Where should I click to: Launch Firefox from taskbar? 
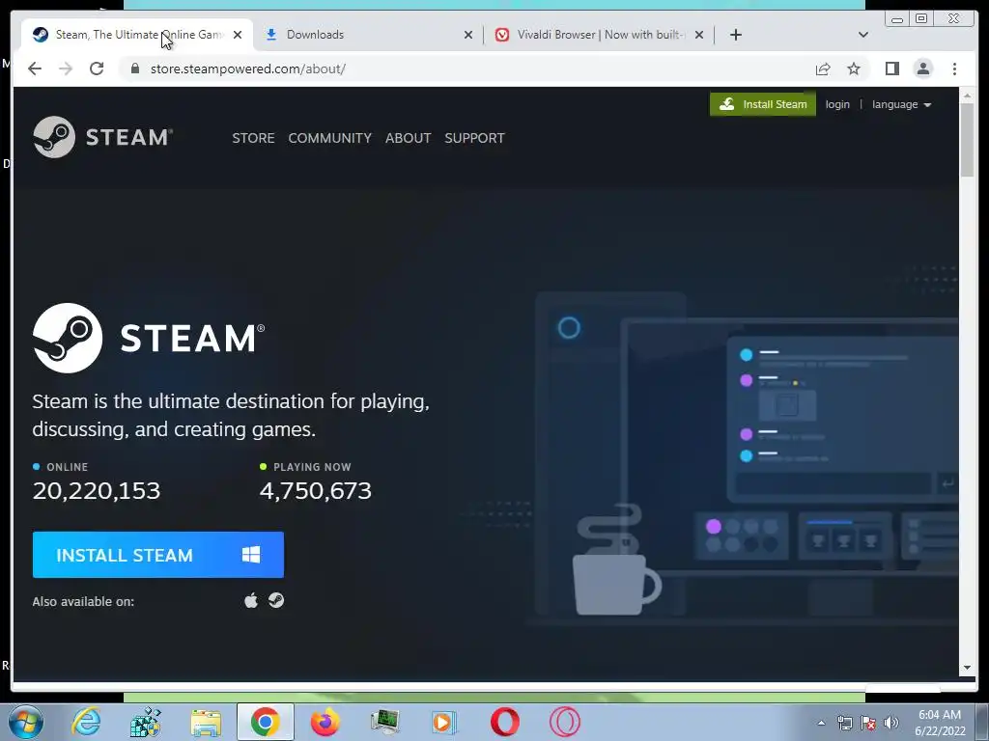325,722
